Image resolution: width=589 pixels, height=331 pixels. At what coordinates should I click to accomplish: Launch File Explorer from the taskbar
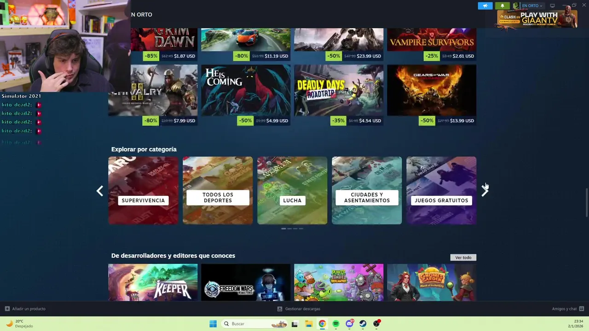[x=308, y=324]
